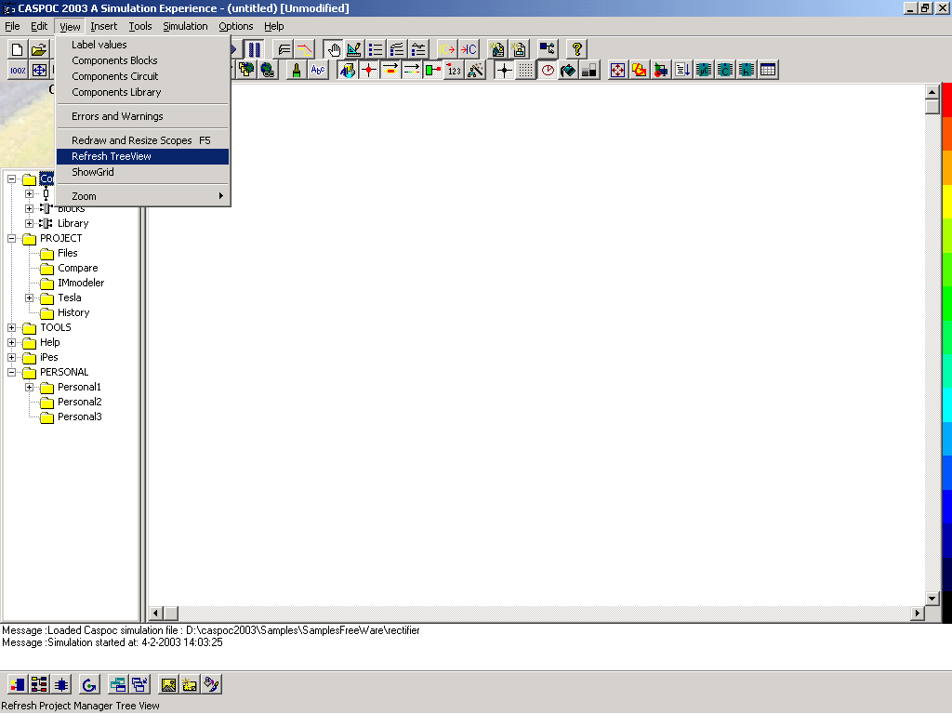Select the hand pan tool

tap(334, 49)
